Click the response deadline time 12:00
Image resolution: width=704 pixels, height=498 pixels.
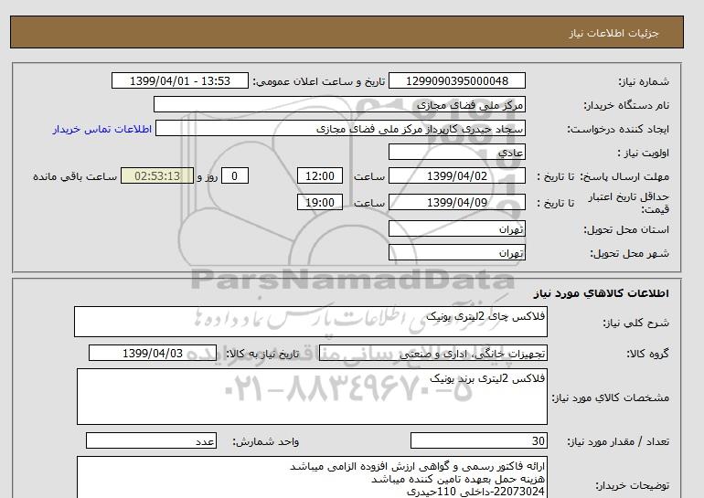[320, 176]
